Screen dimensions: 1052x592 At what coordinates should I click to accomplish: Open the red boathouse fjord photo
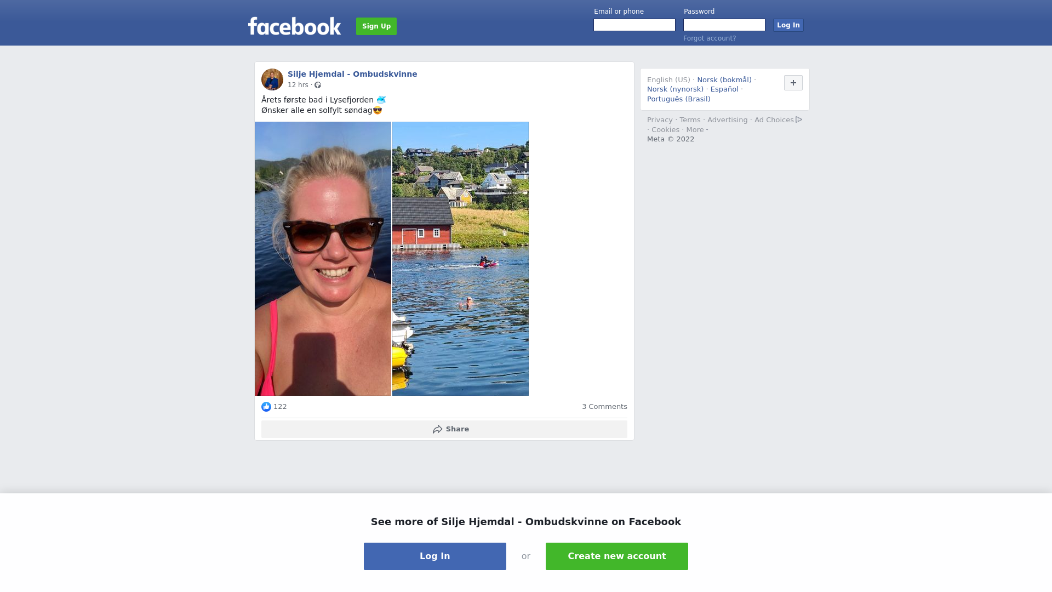[x=460, y=259]
